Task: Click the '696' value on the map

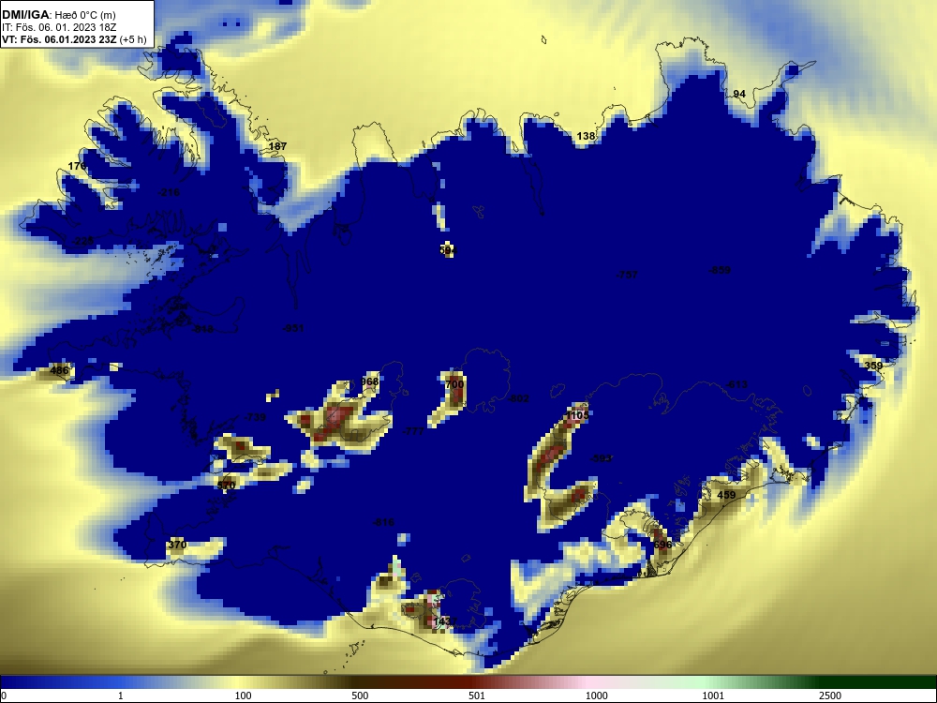Action: (662, 545)
